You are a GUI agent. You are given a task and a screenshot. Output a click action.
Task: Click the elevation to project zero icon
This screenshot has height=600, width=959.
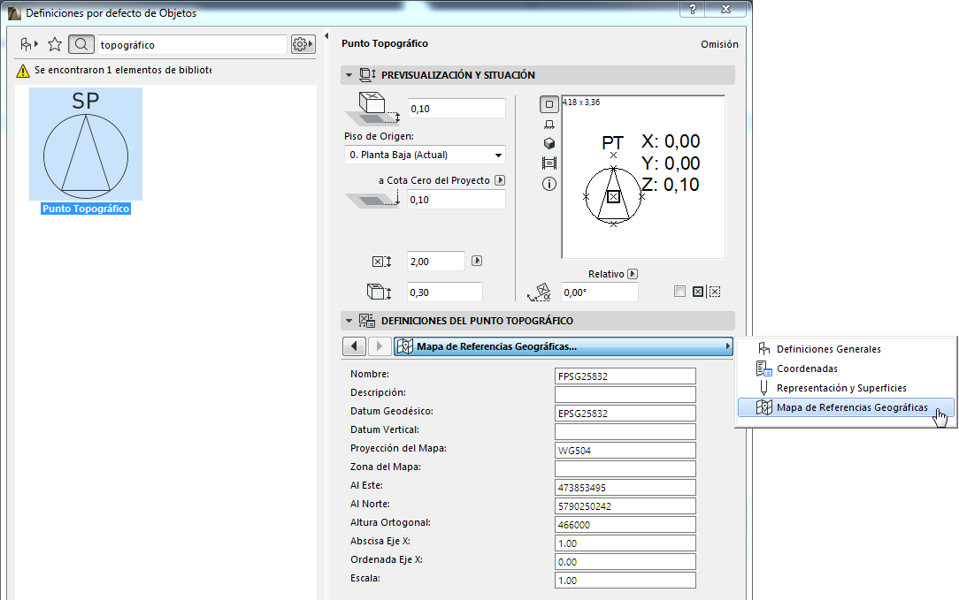click(373, 199)
